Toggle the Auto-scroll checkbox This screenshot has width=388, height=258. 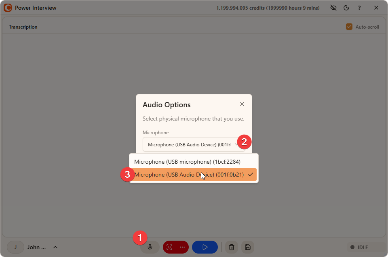click(349, 27)
